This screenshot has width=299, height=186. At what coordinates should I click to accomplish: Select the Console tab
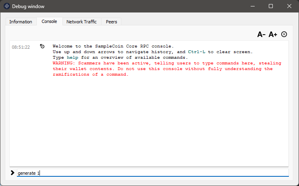[x=49, y=21]
